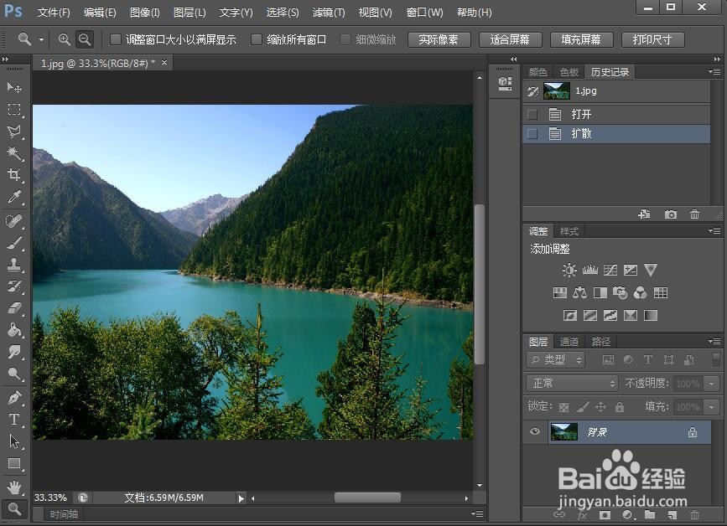Select the Type tool

click(13, 418)
